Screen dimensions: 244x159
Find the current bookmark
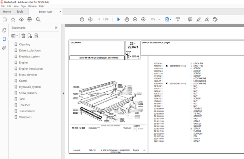tap(37, 36)
